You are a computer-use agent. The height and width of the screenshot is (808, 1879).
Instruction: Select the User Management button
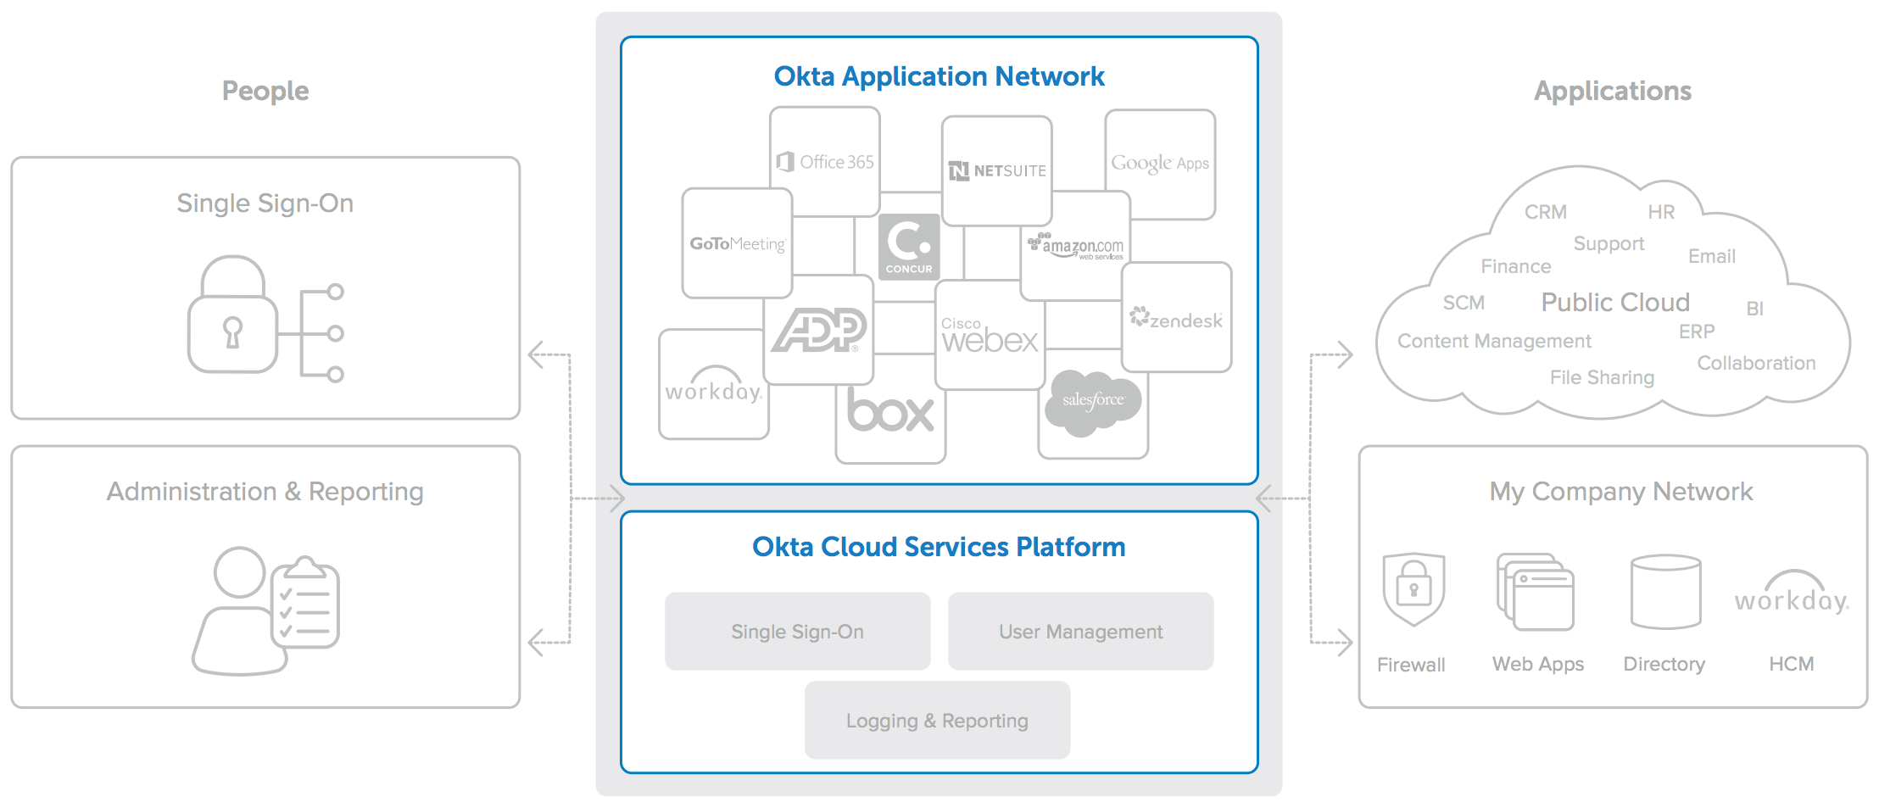(x=1081, y=632)
